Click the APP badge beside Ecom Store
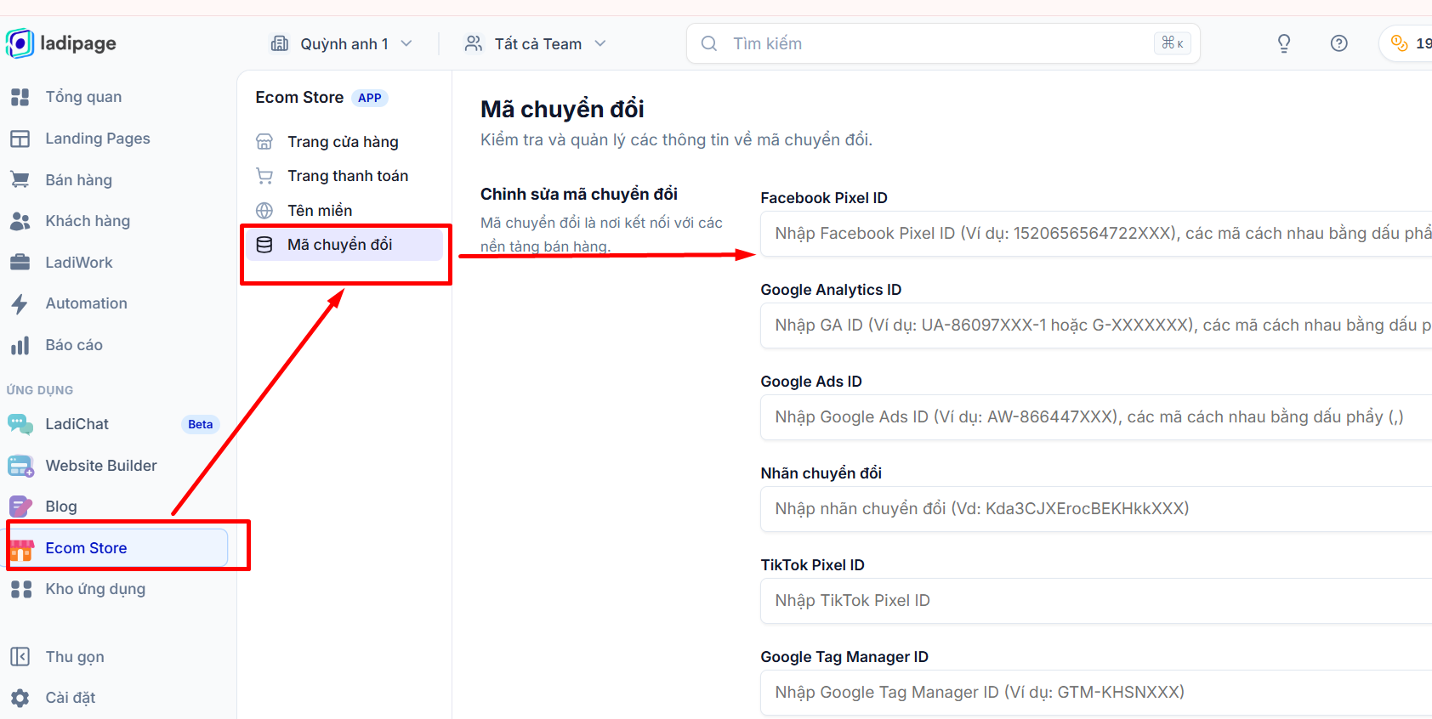 [x=370, y=98]
